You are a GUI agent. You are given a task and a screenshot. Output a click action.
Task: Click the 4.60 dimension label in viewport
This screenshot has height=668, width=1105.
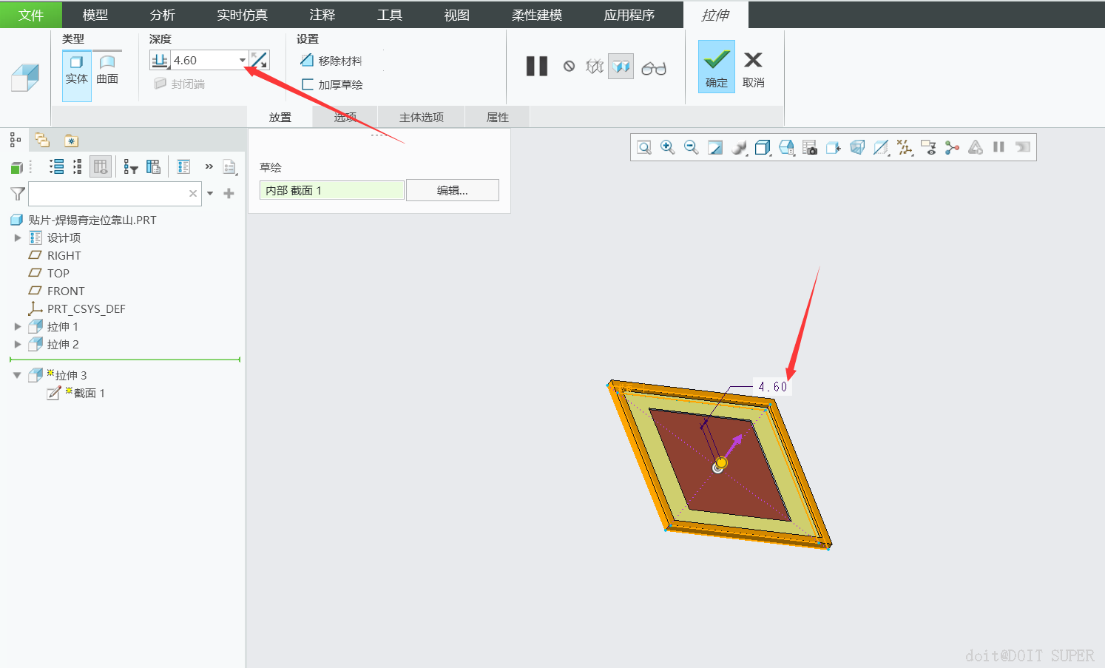pos(773,387)
